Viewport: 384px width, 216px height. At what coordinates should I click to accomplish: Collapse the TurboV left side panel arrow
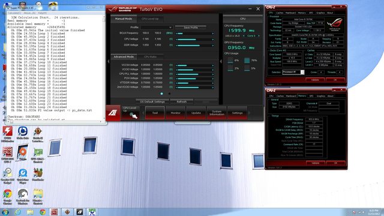(109, 61)
